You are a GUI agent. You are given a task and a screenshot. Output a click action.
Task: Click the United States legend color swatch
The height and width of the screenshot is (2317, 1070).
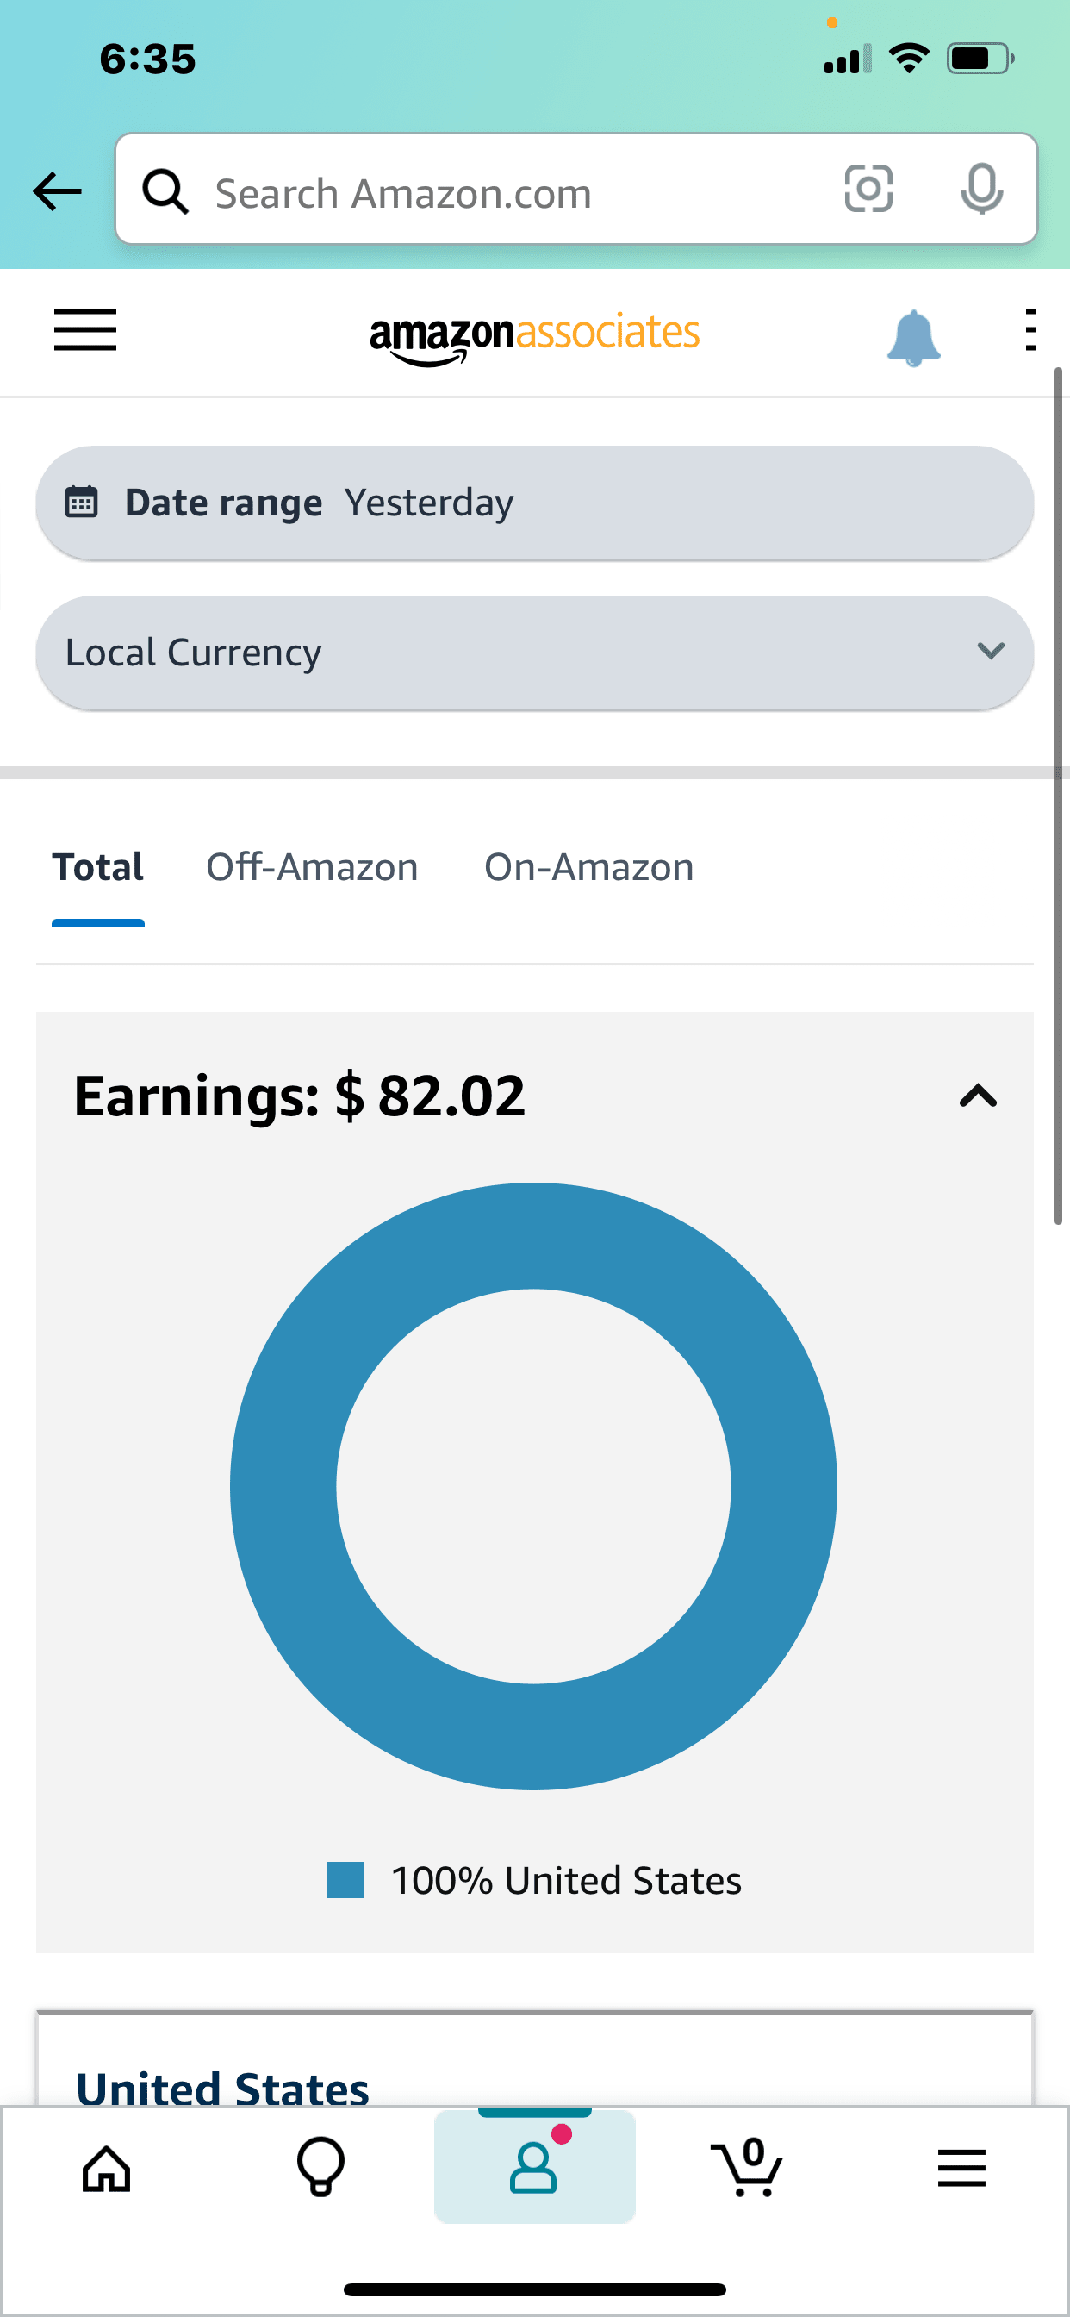[x=345, y=1880]
